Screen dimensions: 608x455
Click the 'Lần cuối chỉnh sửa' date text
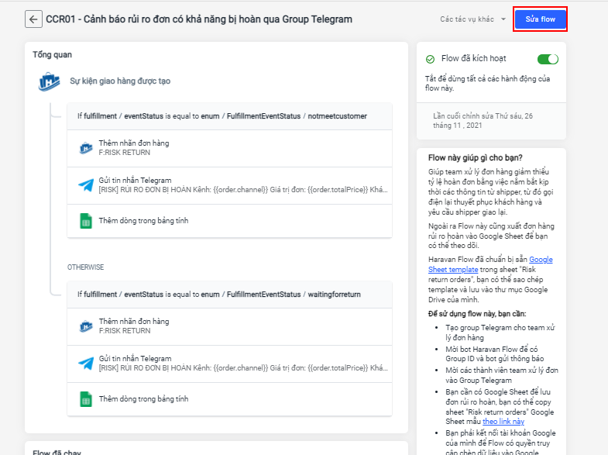coord(483,121)
